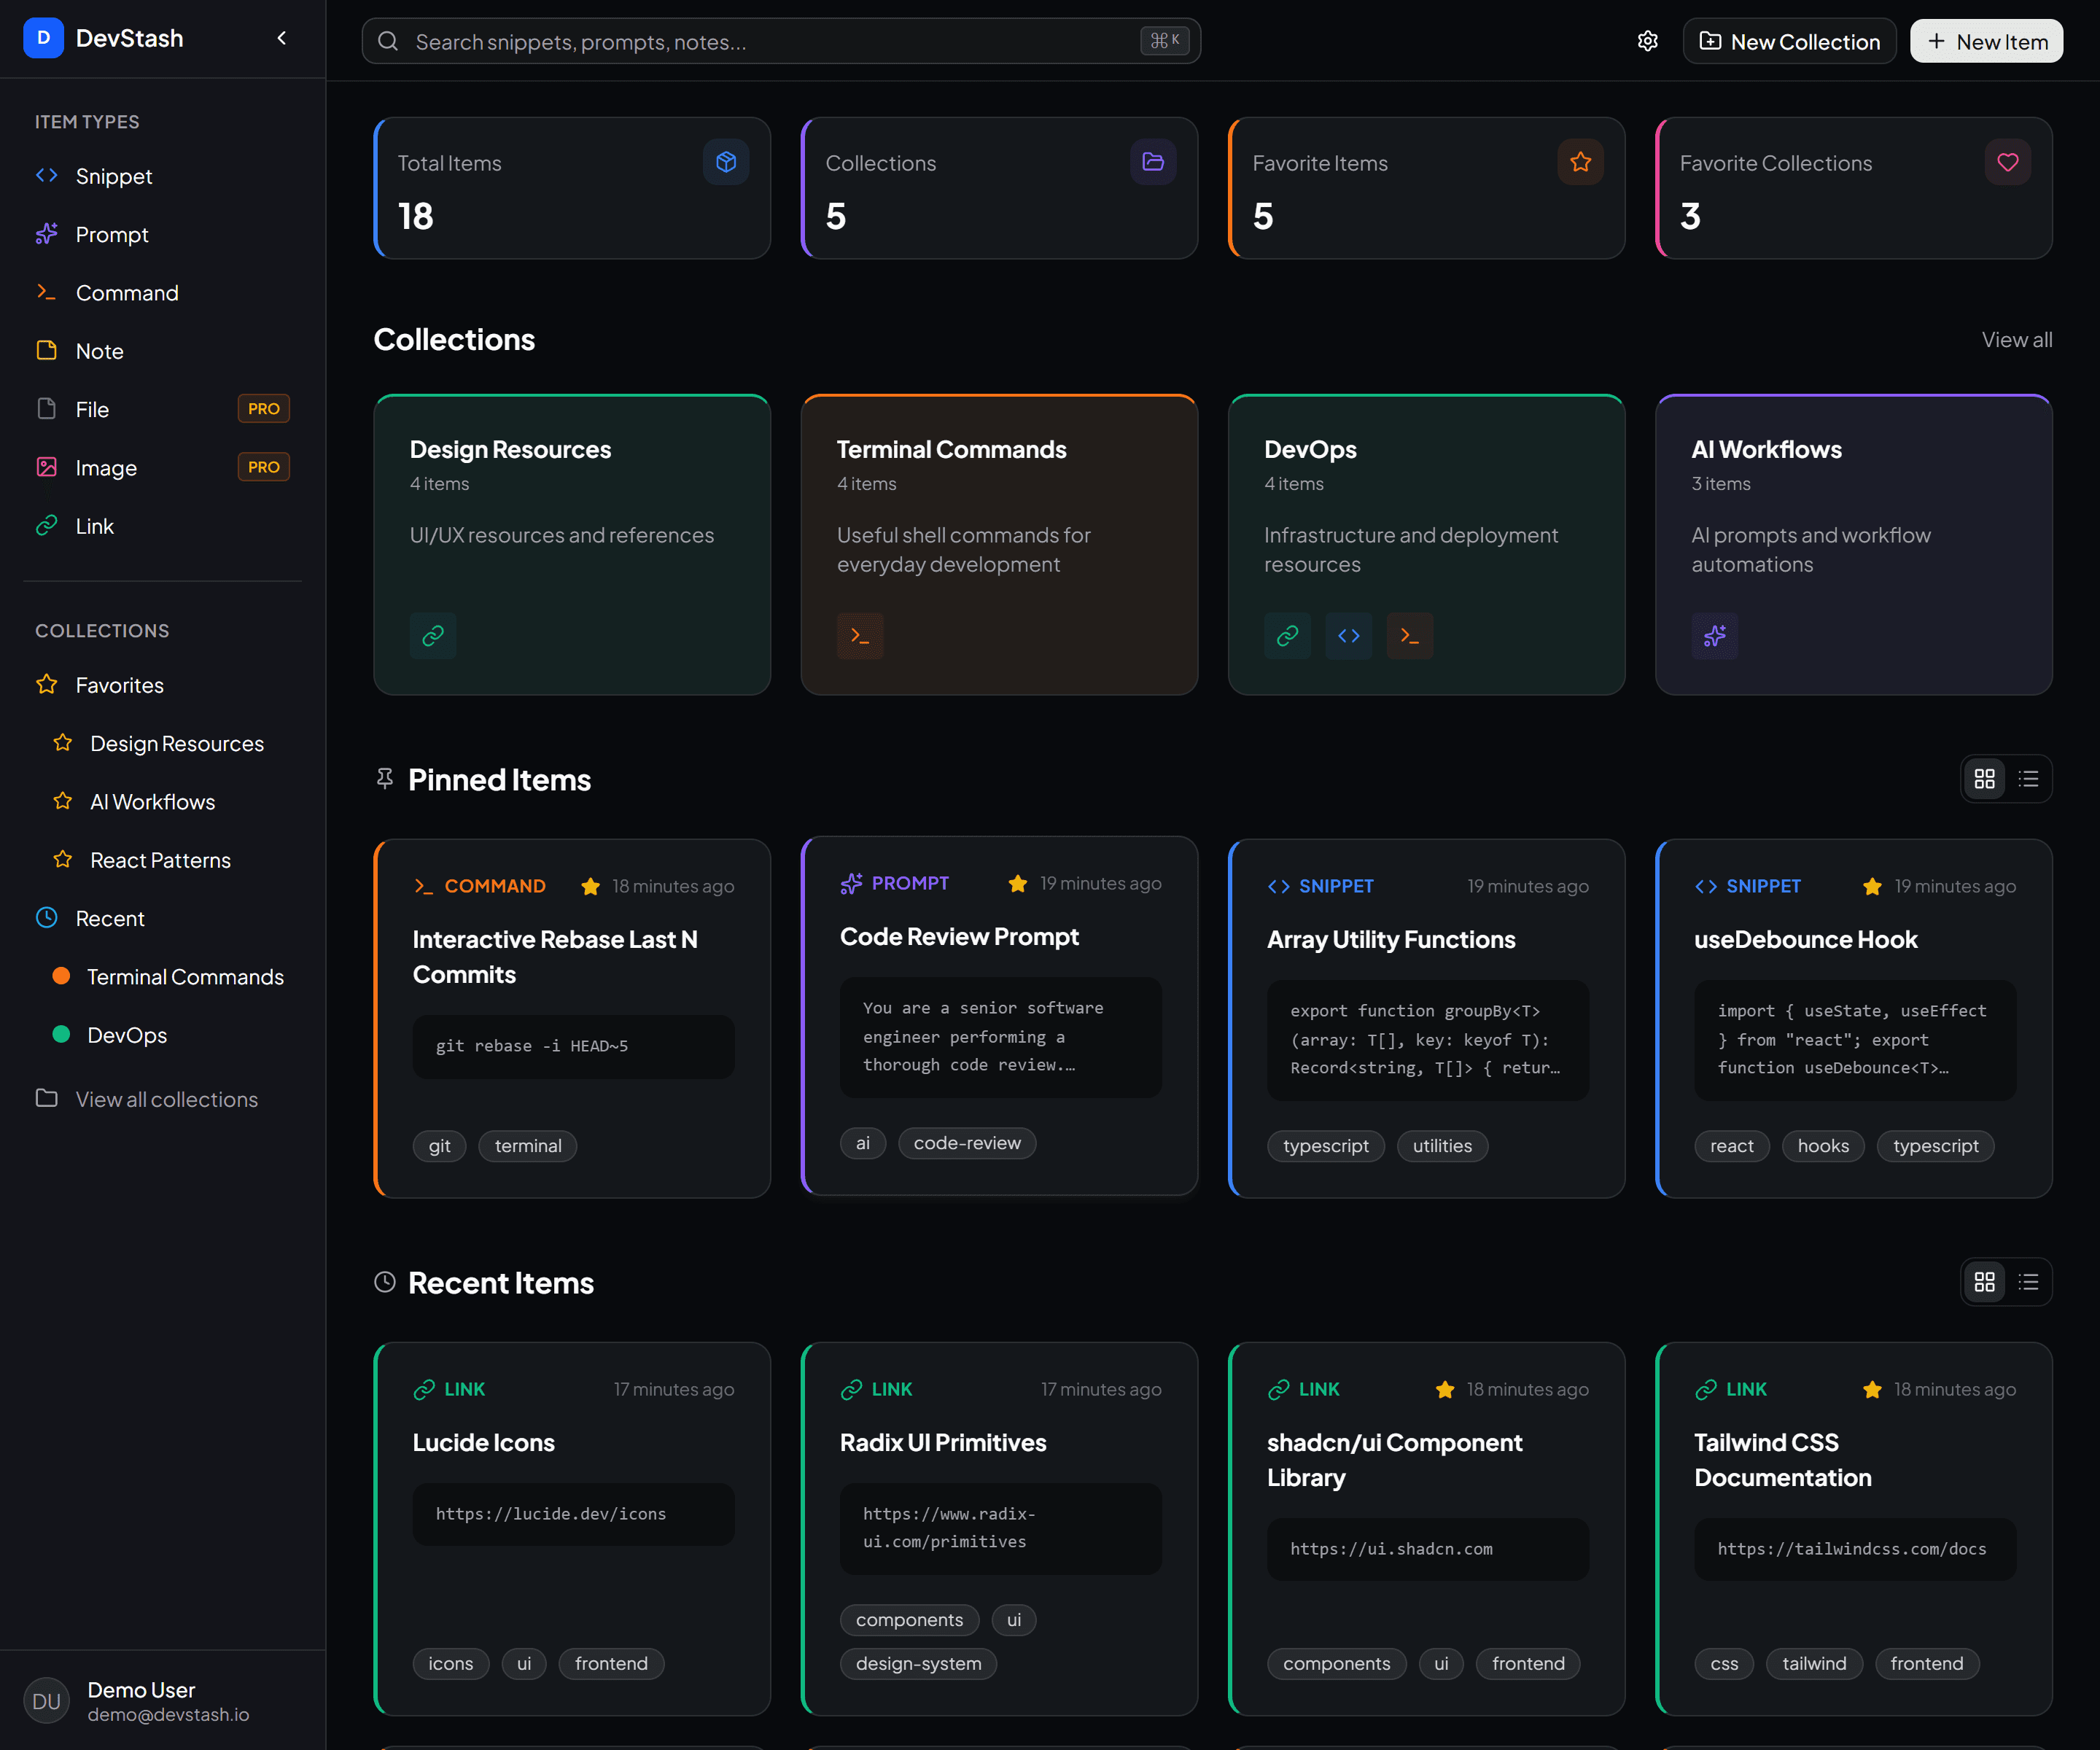Switch Recent Items to grid view

[1985, 1282]
